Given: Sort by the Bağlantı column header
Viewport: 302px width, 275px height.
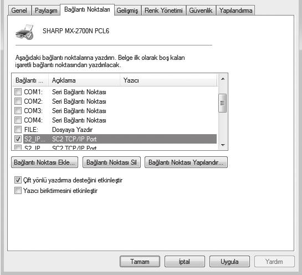Looking at the screenshot, I should (30, 80).
